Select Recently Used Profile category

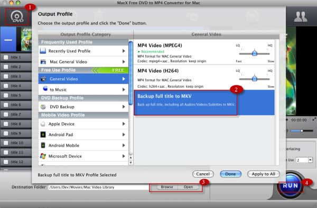(x=83, y=51)
